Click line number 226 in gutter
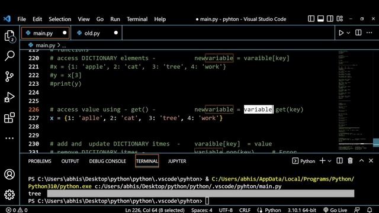 click(x=34, y=109)
